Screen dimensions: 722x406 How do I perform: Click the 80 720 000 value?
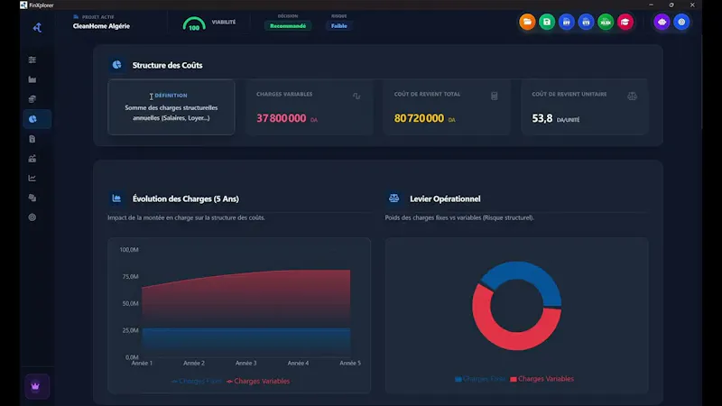tap(419, 118)
